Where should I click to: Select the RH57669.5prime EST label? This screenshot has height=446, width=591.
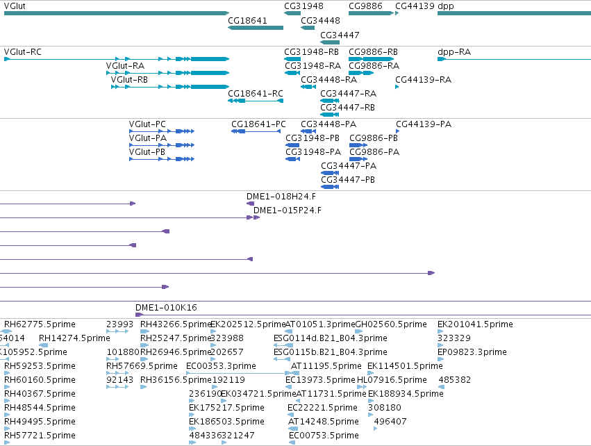pos(142,366)
